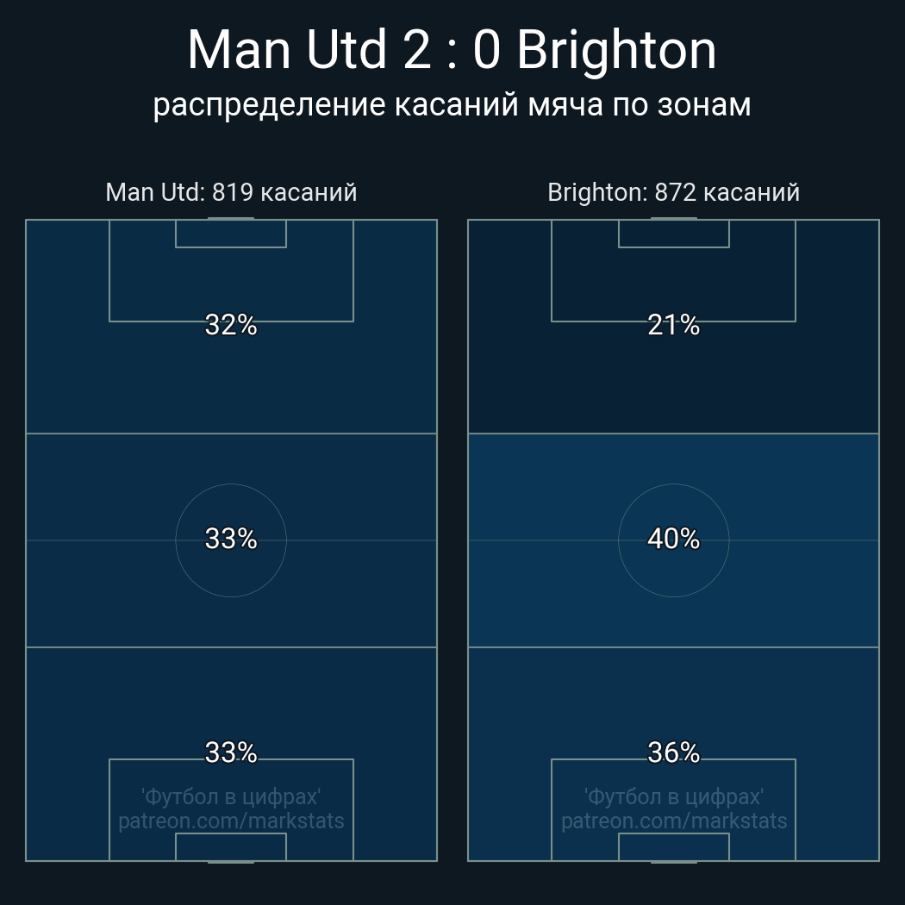Click Man Utd's defensive third 33% value
Viewport: 905px width, 905px height.
(231, 752)
